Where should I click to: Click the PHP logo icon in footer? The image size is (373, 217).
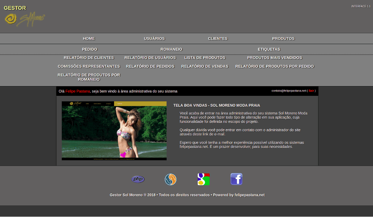click(138, 179)
